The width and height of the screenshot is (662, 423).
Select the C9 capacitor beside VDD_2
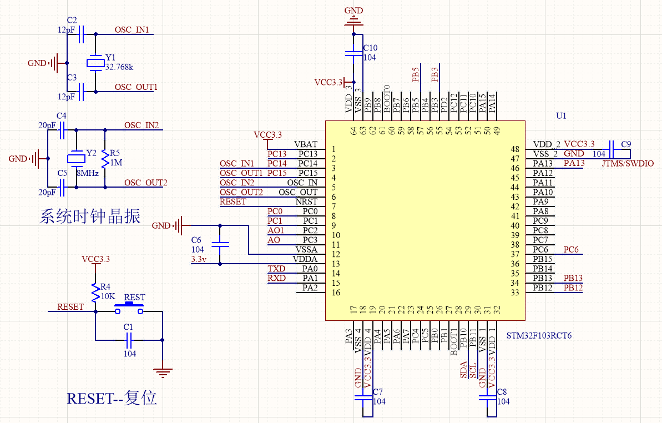tap(612, 149)
